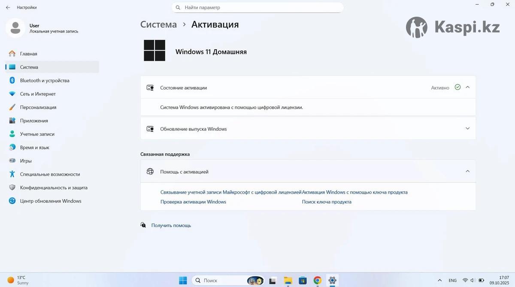
Task: Open Bluetooth и устройства section
Action: [x=44, y=81]
